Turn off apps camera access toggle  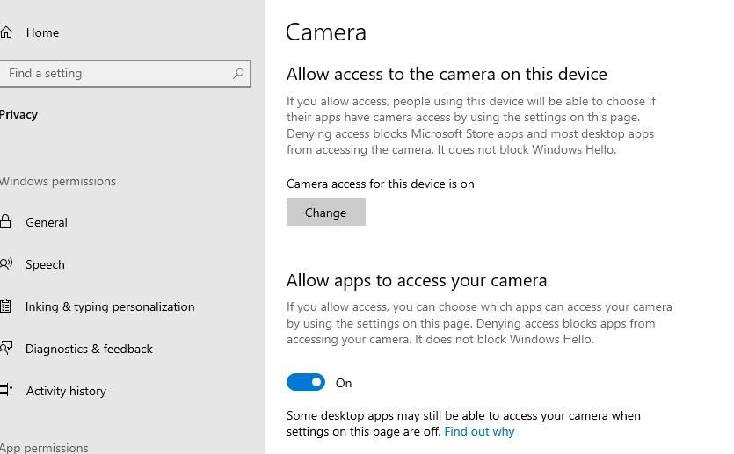[306, 383]
